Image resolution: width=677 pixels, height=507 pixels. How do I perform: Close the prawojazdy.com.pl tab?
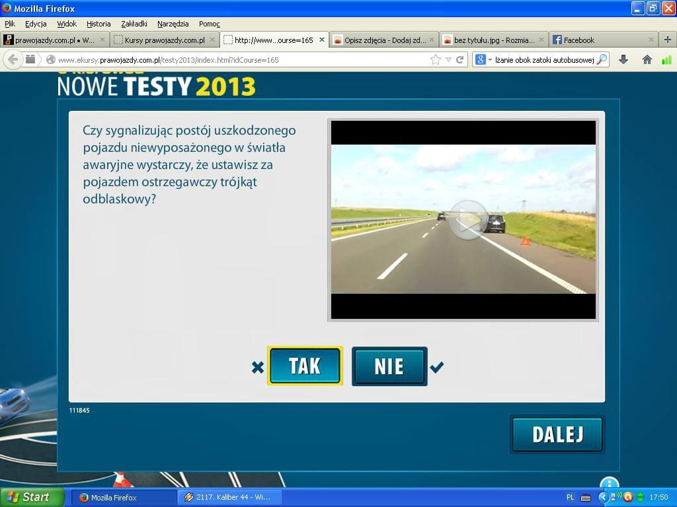(x=102, y=40)
